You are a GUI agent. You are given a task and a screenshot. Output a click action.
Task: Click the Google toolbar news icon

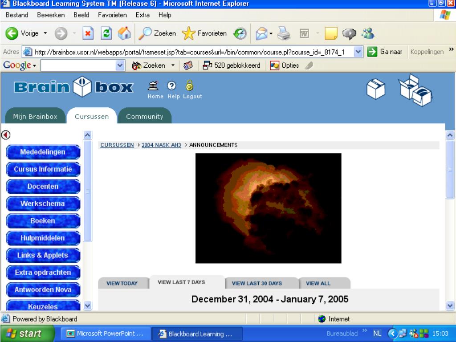tap(188, 65)
